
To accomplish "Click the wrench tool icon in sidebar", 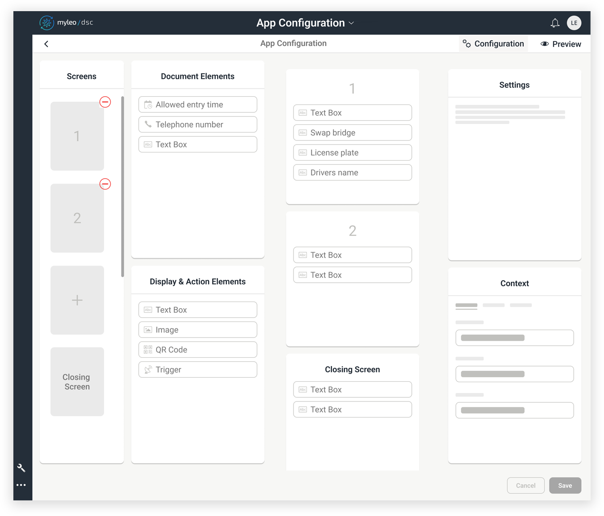I will click(21, 468).
